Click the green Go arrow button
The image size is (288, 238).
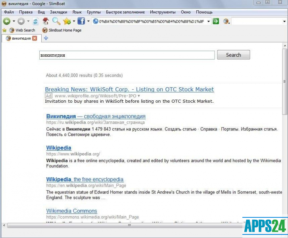point(216,21)
